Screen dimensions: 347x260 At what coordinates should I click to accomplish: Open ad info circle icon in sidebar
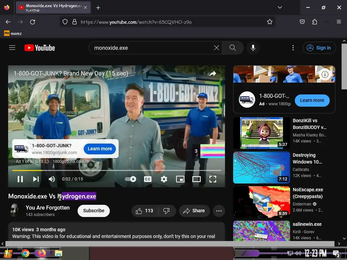click(325, 74)
